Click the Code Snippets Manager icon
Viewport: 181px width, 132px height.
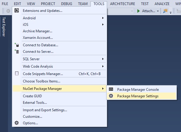click(x=17, y=74)
